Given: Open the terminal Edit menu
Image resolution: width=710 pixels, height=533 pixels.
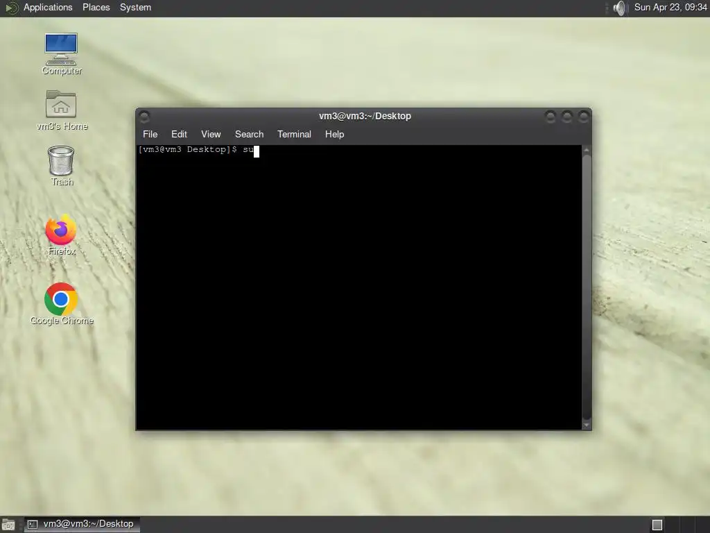Looking at the screenshot, I should pos(179,134).
